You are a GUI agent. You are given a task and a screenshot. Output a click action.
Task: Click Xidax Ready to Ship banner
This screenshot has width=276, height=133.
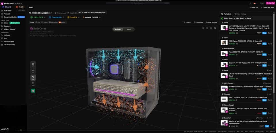(x=246, y=18)
